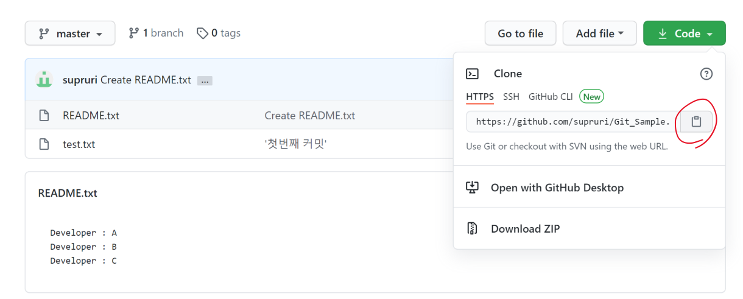Screen dimensions: 743x299
Task: Click the Go to file button
Action: pos(521,33)
